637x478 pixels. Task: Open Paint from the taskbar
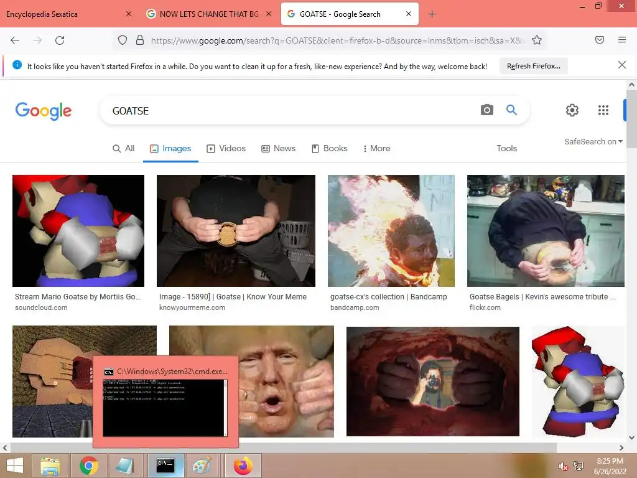point(202,466)
